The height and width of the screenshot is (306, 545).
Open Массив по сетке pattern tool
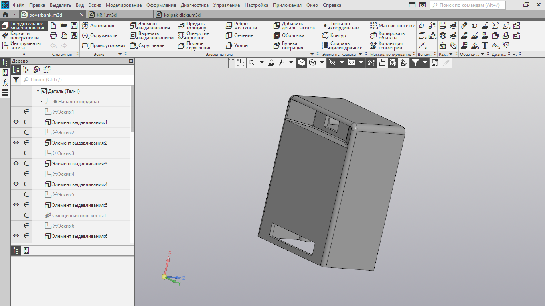[x=393, y=25]
